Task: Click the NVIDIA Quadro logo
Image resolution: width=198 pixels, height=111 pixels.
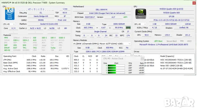Action: click(x=141, y=14)
